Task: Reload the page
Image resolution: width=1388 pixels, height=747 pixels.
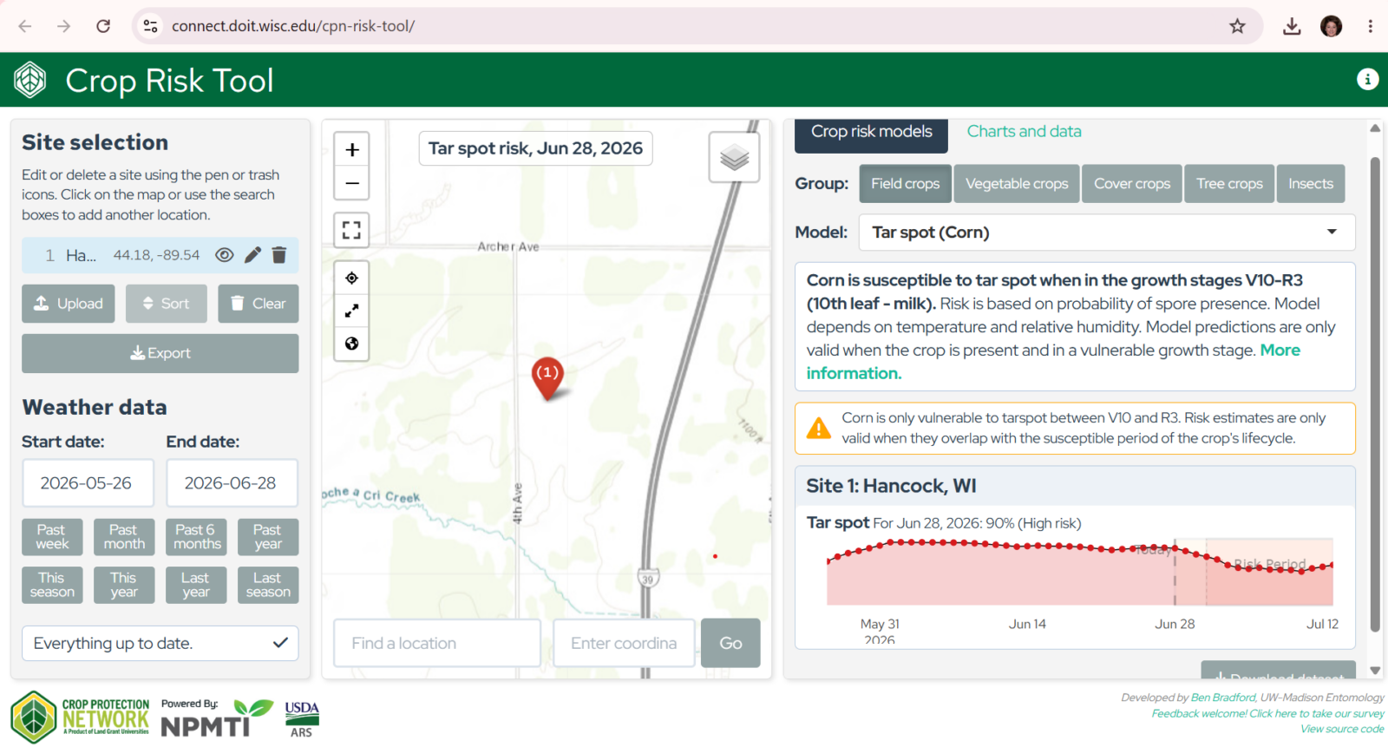Action: click(103, 26)
